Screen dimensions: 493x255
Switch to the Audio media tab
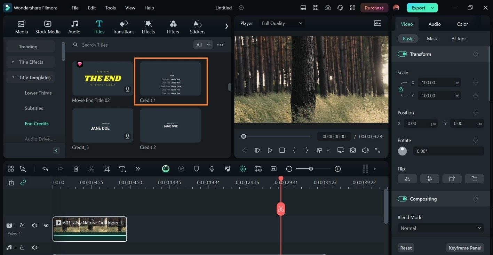[74, 27]
